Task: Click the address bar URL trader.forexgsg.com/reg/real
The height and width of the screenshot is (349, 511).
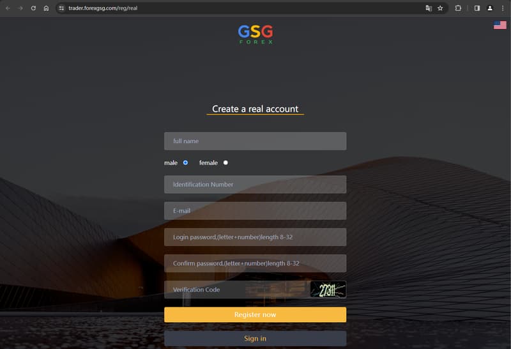Action: [103, 8]
